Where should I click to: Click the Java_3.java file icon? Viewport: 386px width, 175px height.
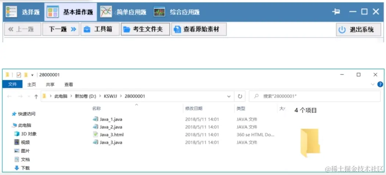(x=95, y=142)
